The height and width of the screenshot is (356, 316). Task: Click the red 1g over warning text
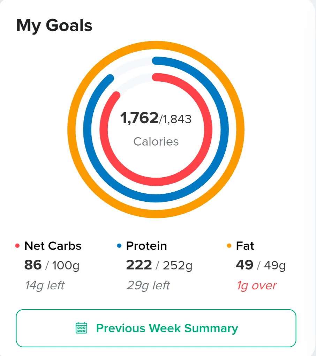pos(257,285)
